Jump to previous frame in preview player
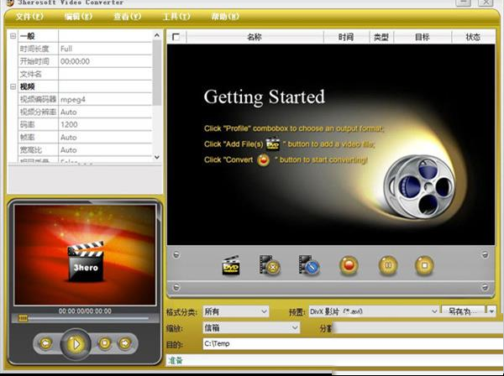The width and height of the screenshot is (504, 376). [x=45, y=342]
